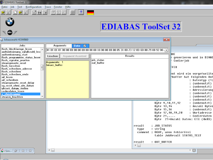Click the greyed-out printer toolbar icon

click(73, 12)
